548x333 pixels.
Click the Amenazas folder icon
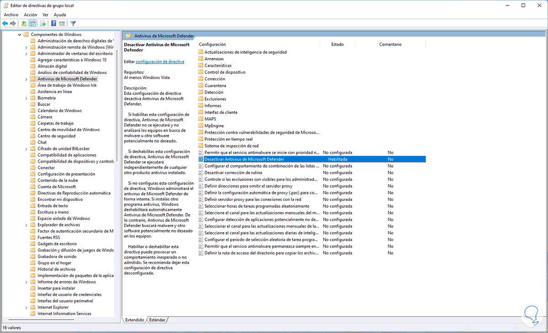pyautogui.click(x=201, y=59)
